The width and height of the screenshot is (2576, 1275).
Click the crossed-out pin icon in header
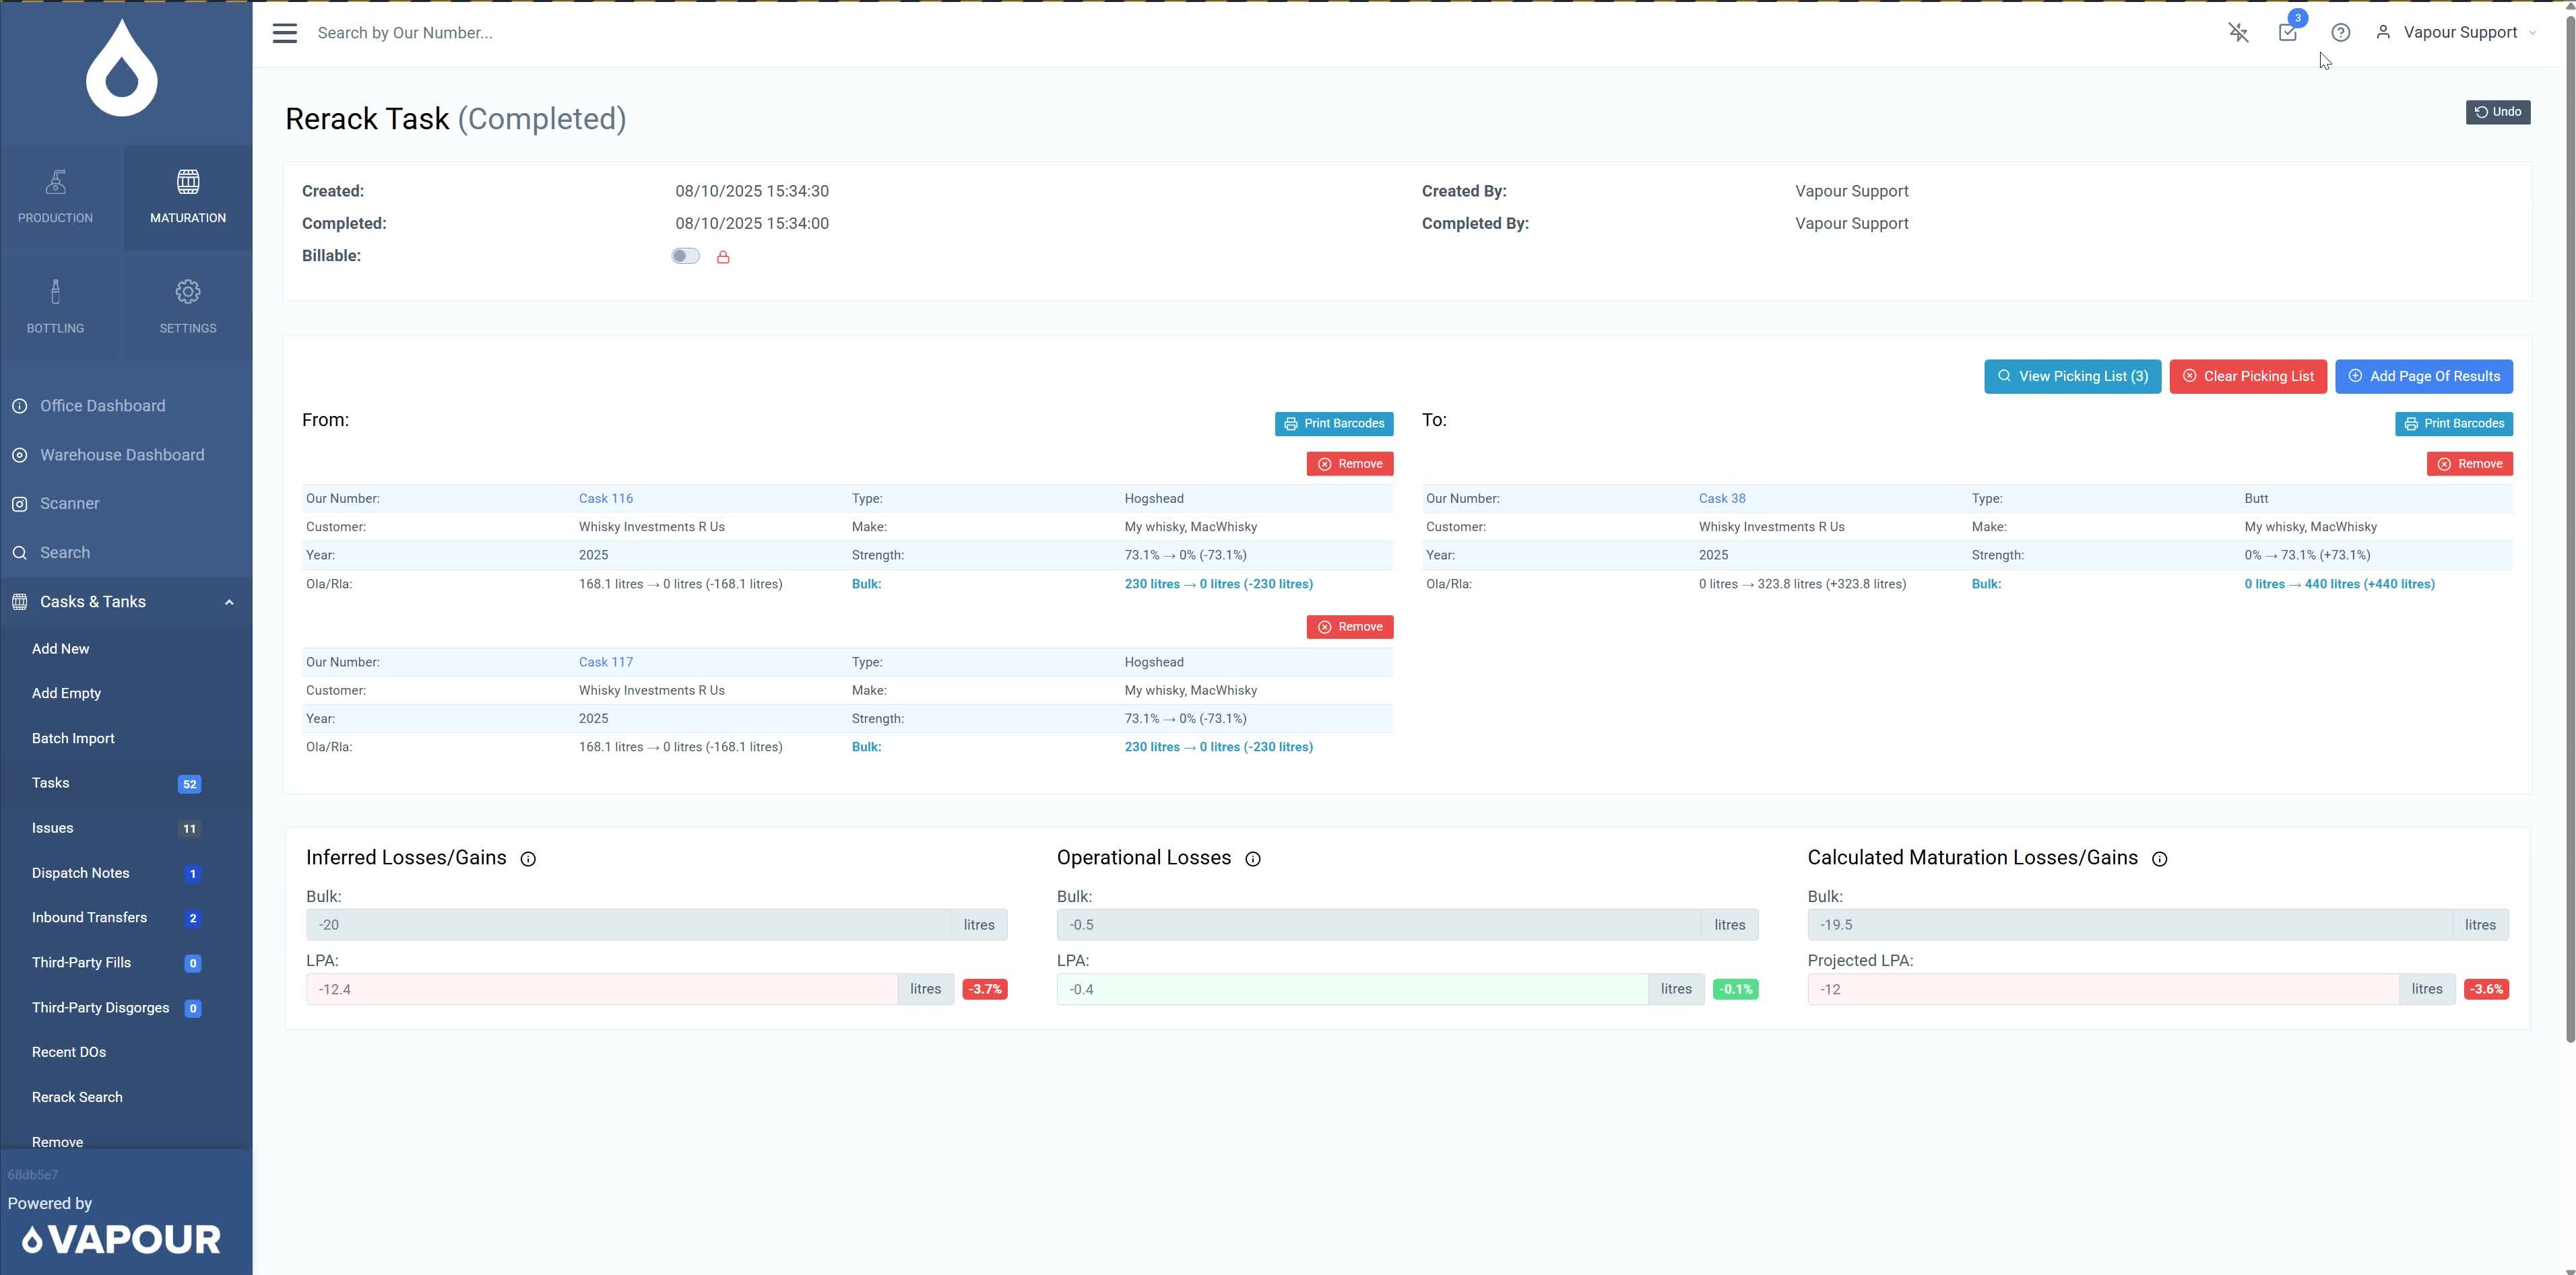coord(2238,33)
